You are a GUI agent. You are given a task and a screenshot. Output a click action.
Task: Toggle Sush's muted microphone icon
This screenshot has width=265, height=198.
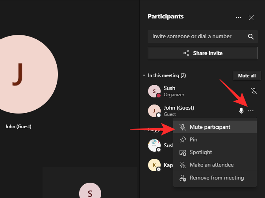point(254,91)
